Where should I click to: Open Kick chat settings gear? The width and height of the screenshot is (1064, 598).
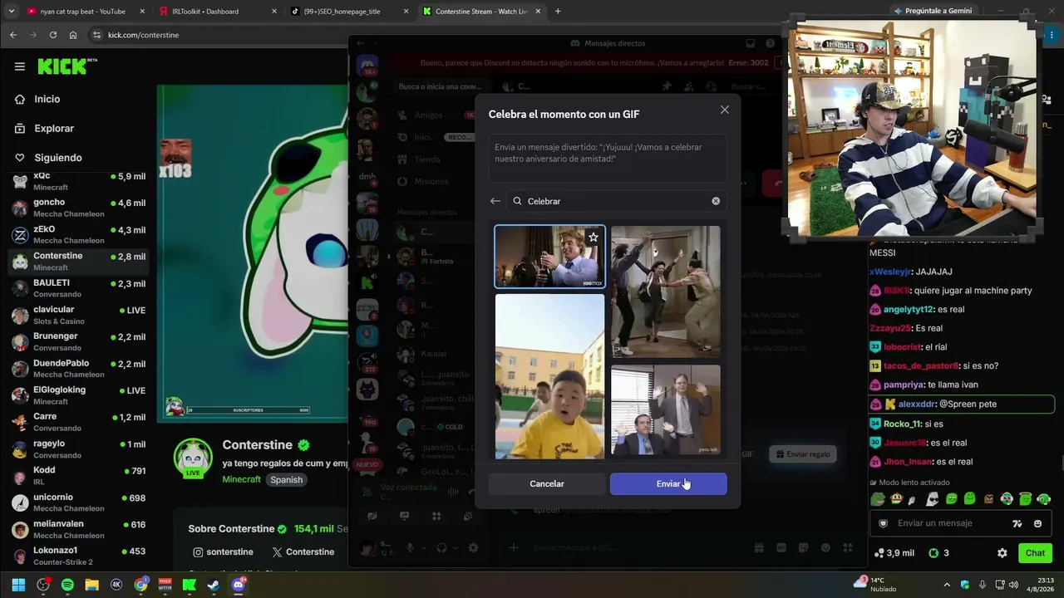coord(1002,553)
